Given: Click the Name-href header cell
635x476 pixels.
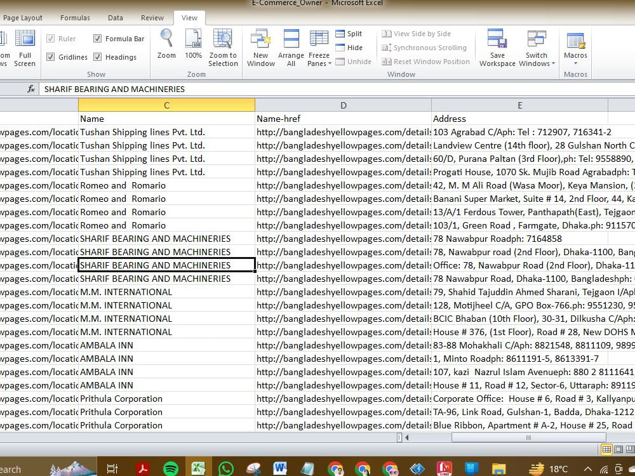Looking at the screenshot, I should tap(343, 119).
